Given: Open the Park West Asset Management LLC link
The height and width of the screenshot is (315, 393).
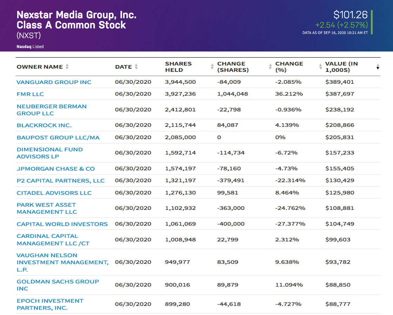Looking at the screenshot, I should [47, 208].
